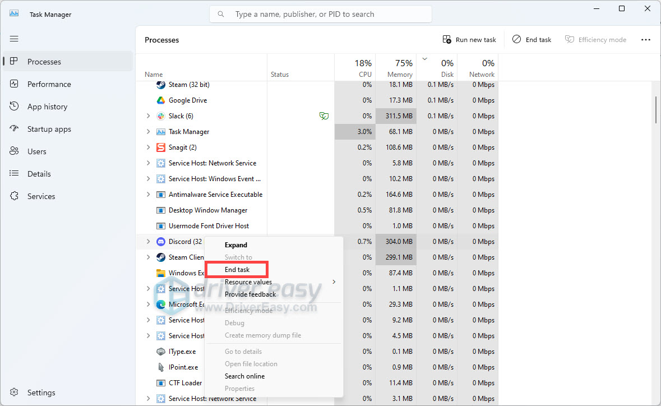Image resolution: width=661 pixels, height=406 pixels.
Task: Click the hamburger navigation menu icon
Action: tap(13, 39)
